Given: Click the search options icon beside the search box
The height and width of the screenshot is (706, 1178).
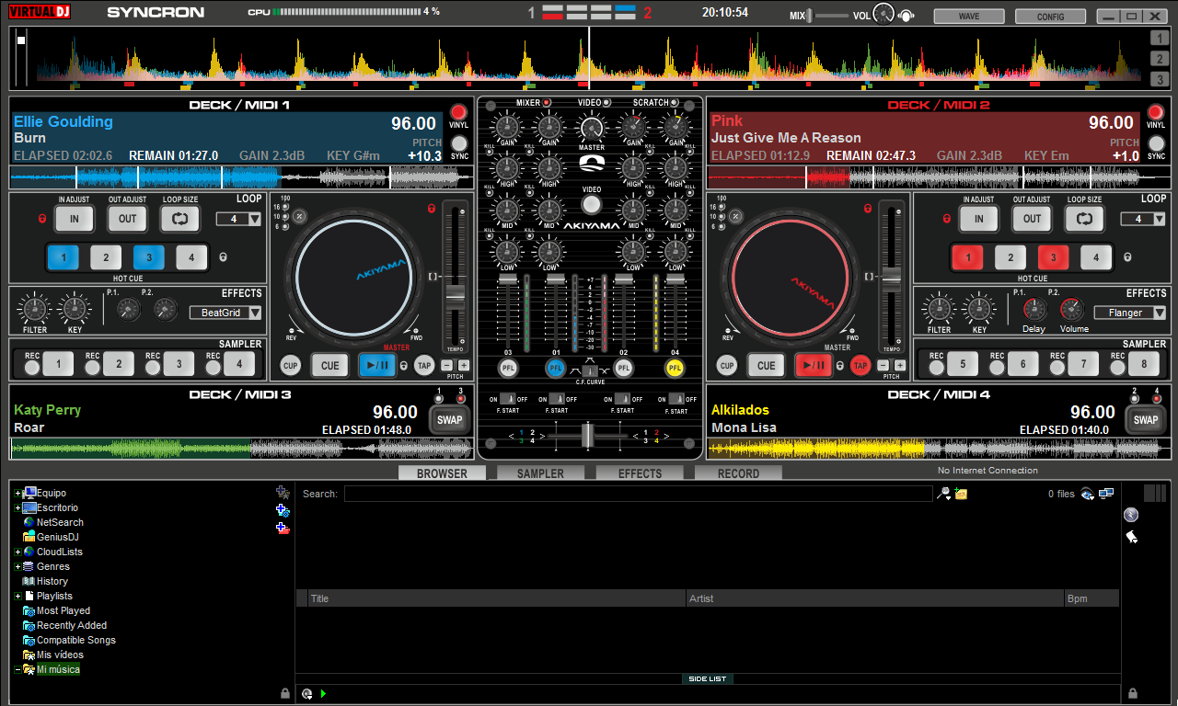Looking at the screenshot, I should 943,494.
